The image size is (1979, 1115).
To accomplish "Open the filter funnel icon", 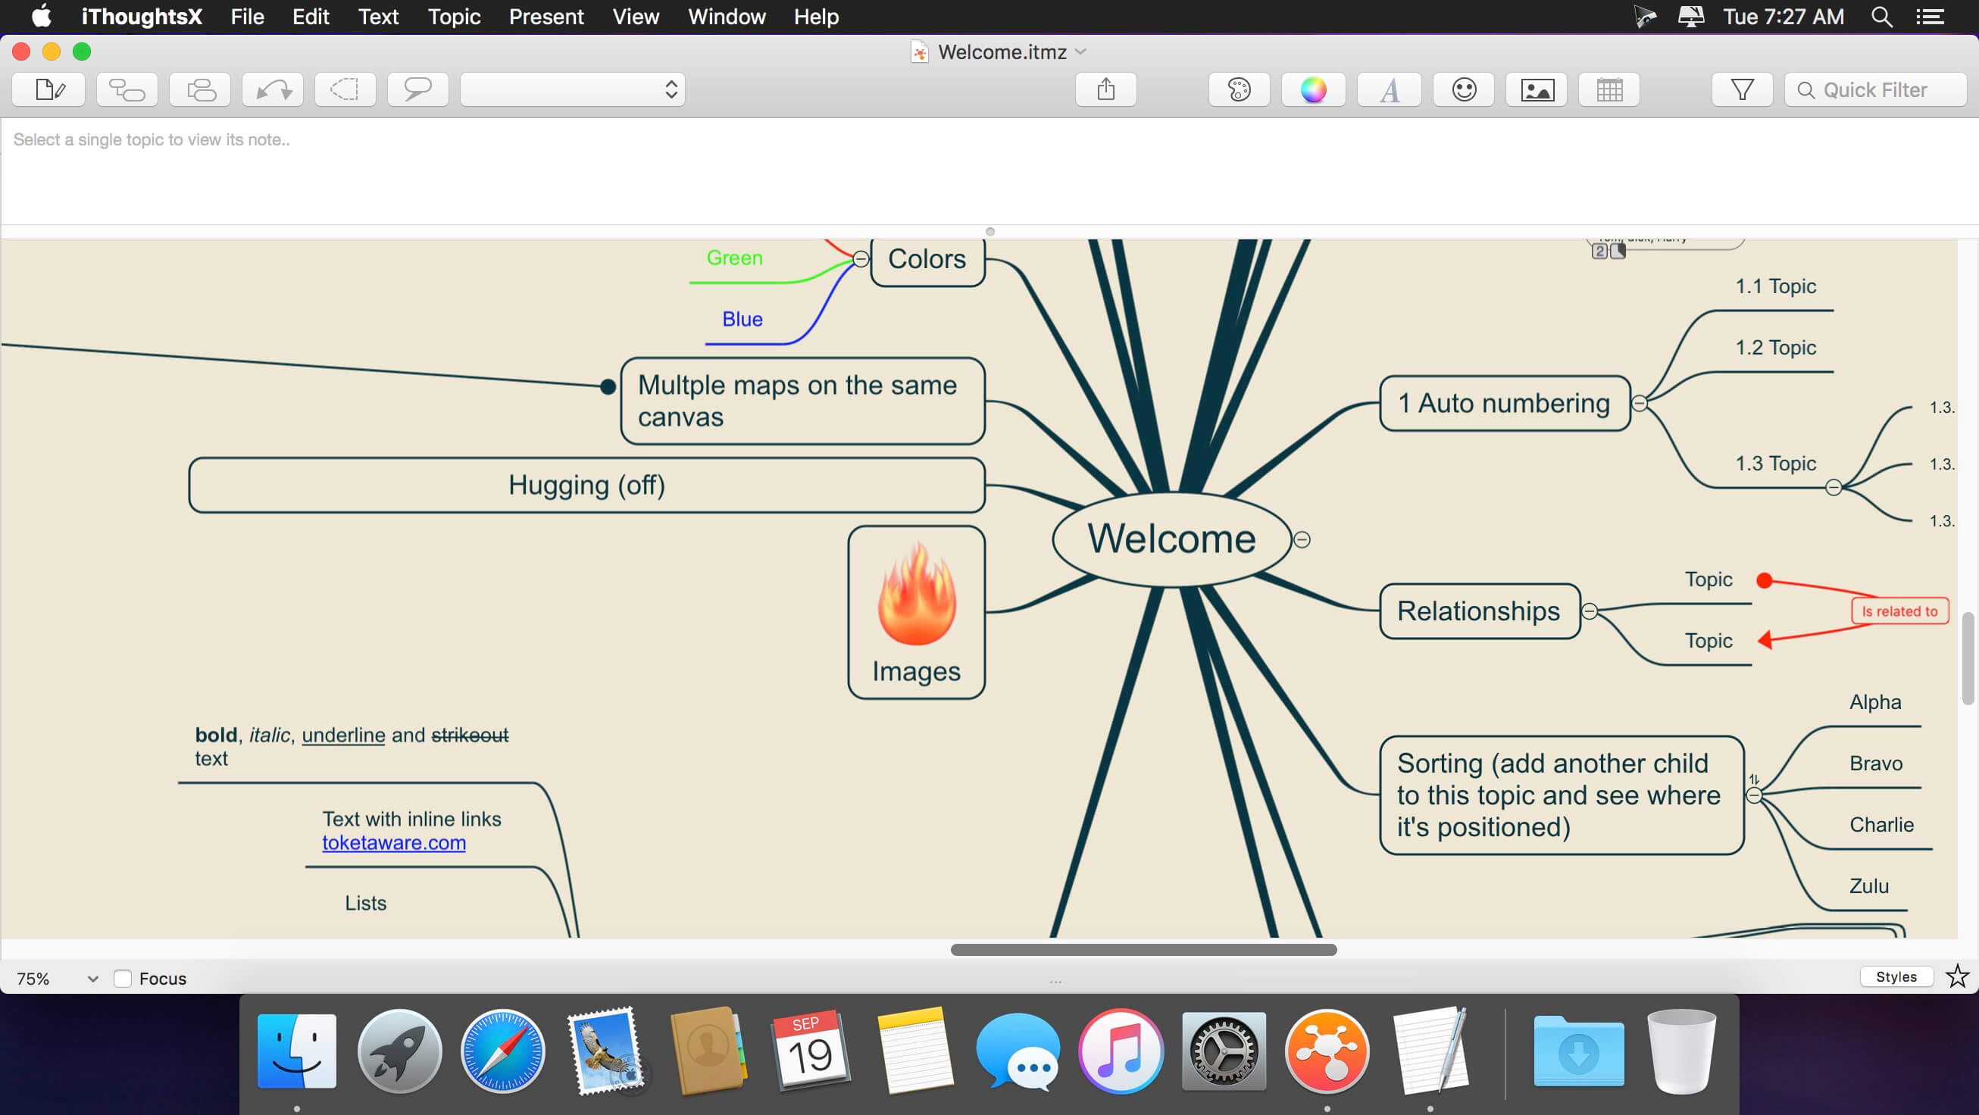I will (x=1742, y=90).
